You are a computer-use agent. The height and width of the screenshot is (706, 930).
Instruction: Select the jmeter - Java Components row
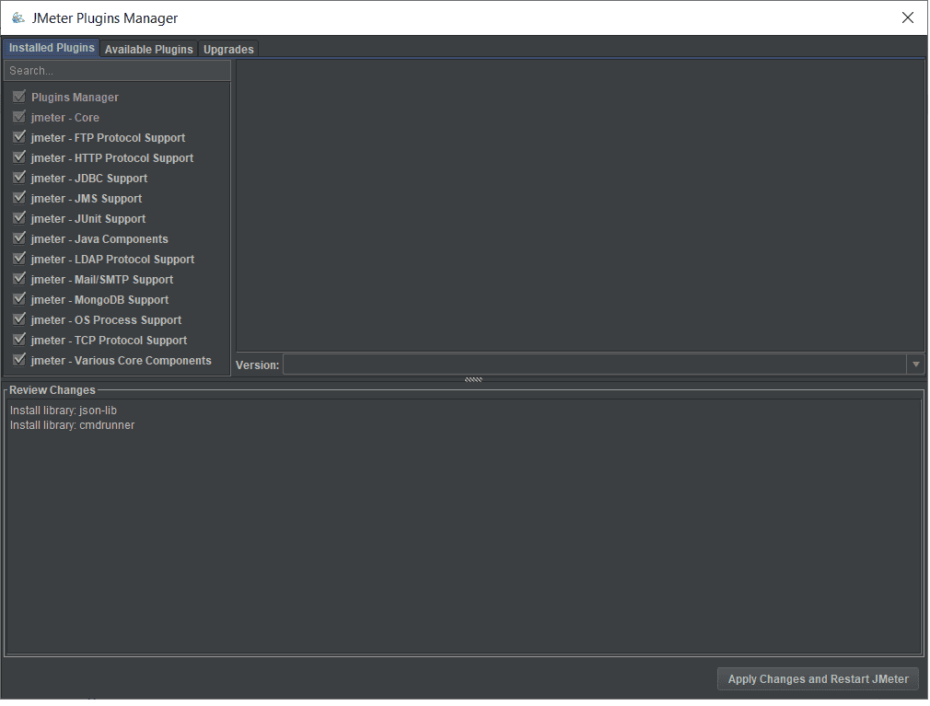pos(99,239)
